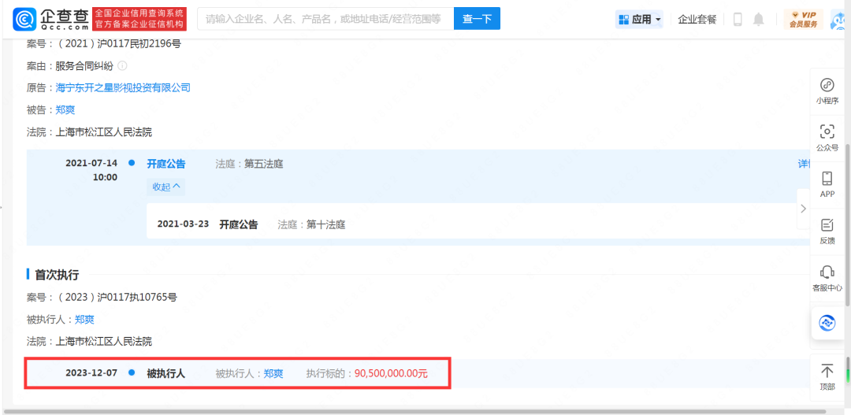Click the info icon beside 服务合同纠纷

tap(122, 66)
